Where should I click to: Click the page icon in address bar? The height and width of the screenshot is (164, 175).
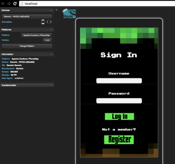pyautogui.click(x=22, y=4)
